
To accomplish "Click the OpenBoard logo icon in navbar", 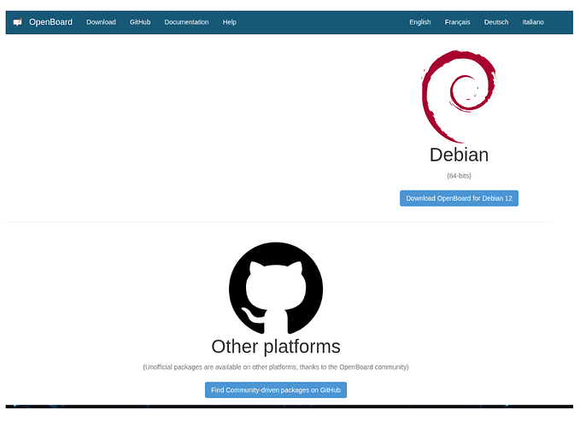I will click(x=18, y=22).
